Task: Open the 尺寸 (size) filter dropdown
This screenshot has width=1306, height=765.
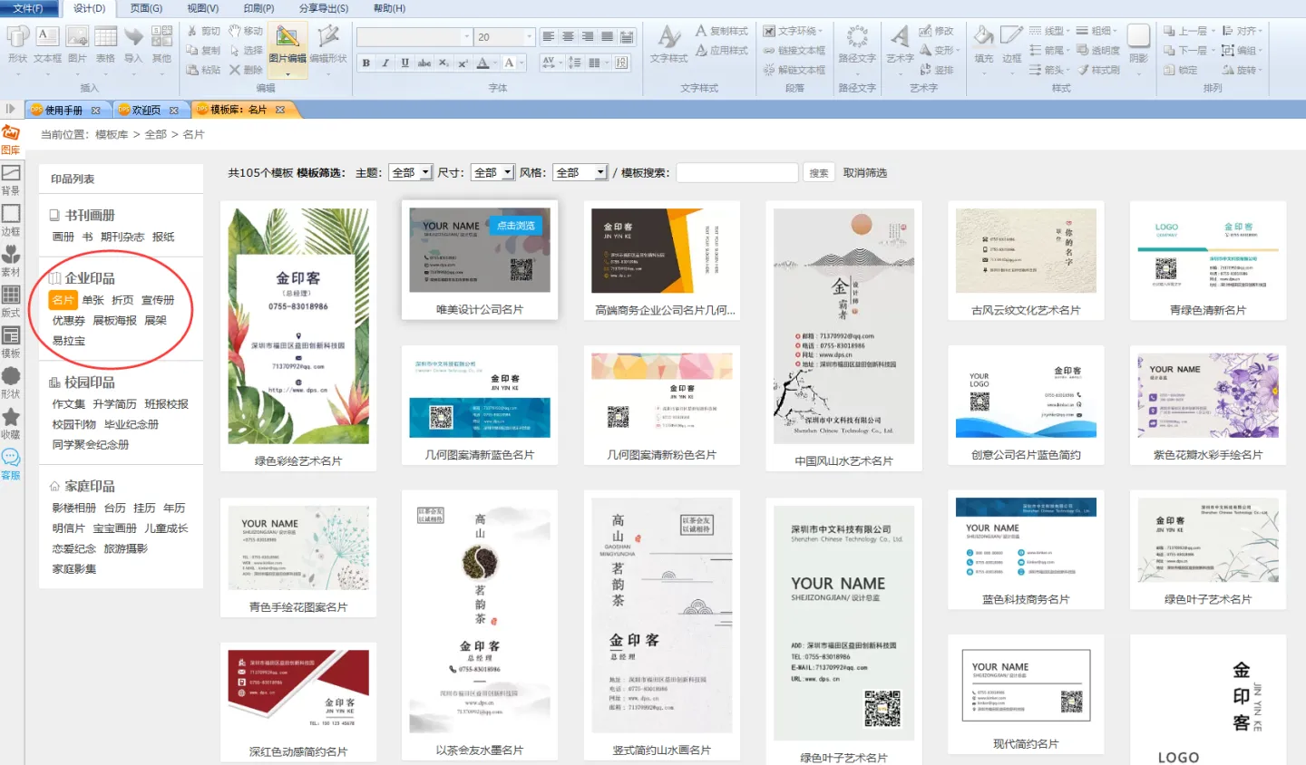Action: pyautogui.click(x=493, y=172)
